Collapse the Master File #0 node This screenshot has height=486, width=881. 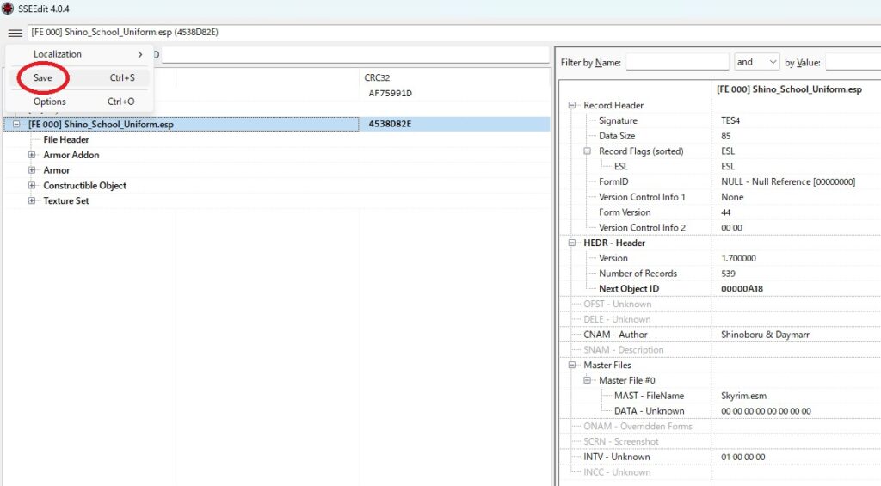tap(588, 380)
